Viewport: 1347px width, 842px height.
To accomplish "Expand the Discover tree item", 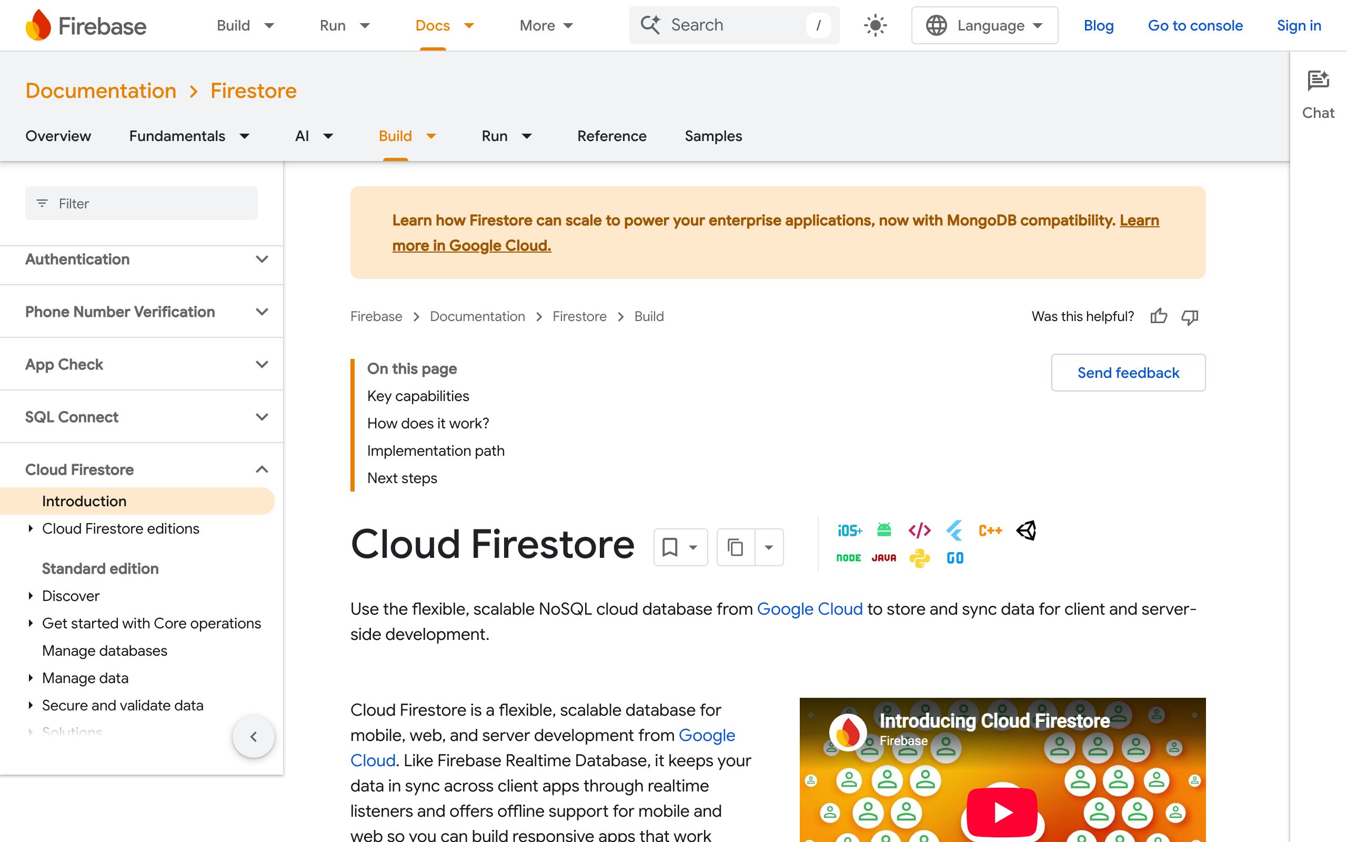I will pos(30,596).
